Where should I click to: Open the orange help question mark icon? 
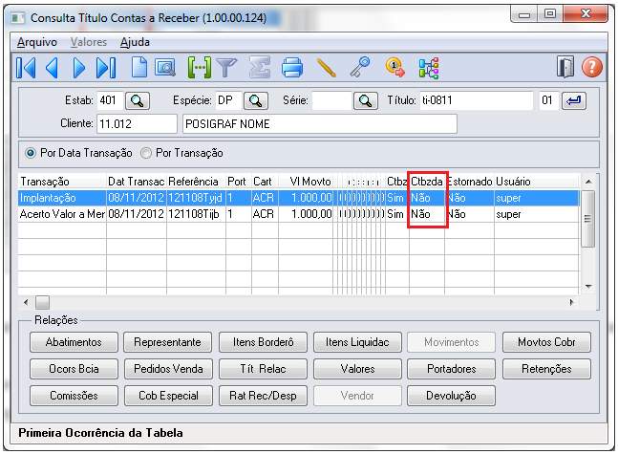coord(592,67)
